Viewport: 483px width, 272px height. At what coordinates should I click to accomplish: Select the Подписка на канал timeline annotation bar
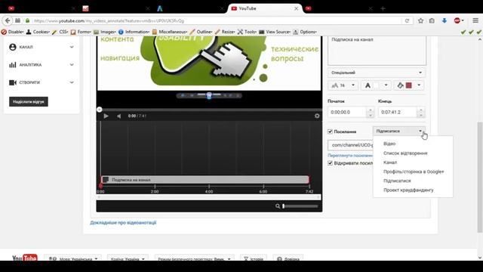pos(205,180)
